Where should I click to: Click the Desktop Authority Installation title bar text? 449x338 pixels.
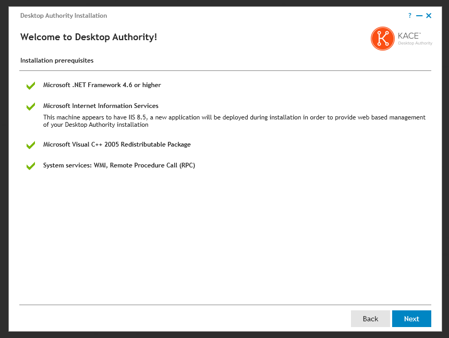point(64,16)
